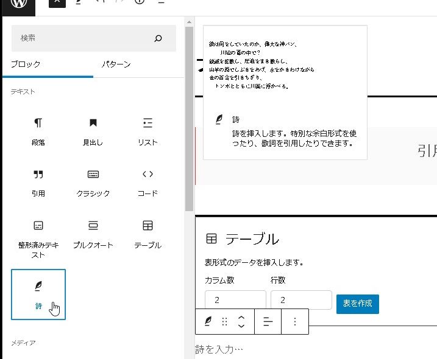Insert the コード (Code) block
Screen dimensions: 437x359
[147, 182]
